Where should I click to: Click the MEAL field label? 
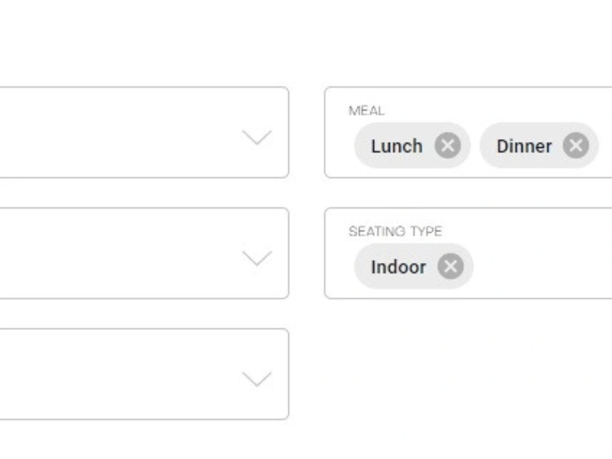[x=367, y=111]
